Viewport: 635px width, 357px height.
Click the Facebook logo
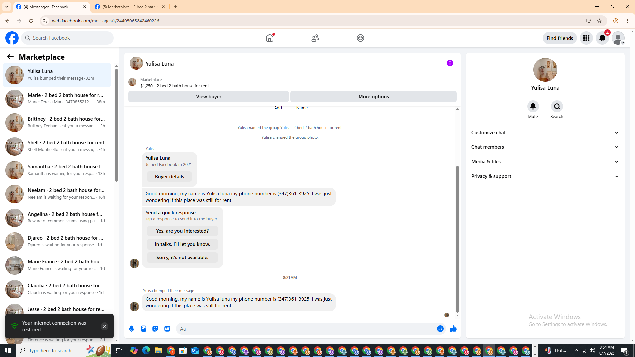[x=12, y=38]
